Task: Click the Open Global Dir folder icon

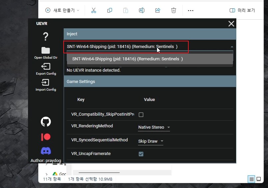Action: coord(46,50)
